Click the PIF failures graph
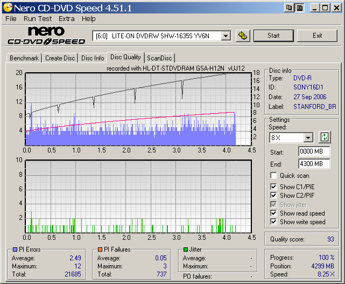Image resolution: width=345 pixels, height=284 pixels. click(x=138, y=196)
